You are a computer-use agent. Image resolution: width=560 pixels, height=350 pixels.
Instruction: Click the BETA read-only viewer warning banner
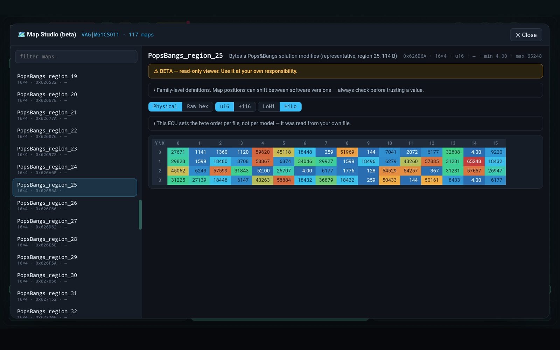click(345, 71)
